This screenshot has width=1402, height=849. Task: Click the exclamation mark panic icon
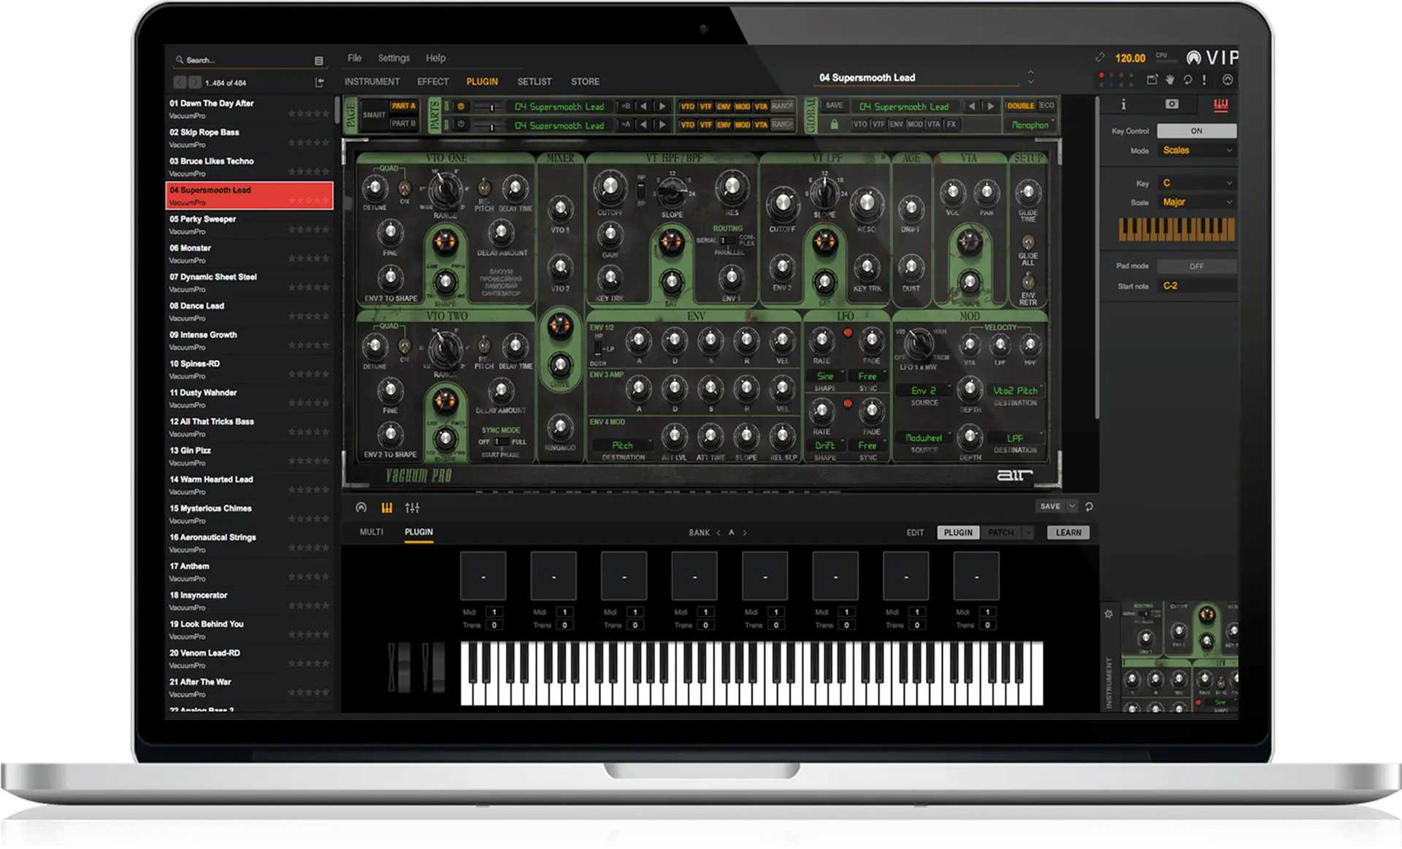tap(1204, 80)
